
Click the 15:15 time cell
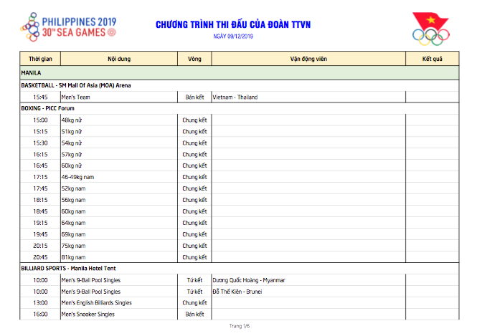[40, 132]
